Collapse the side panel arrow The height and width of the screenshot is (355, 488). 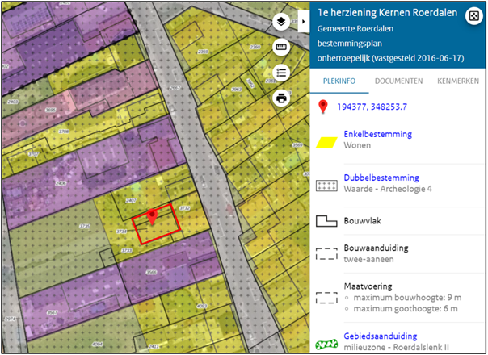point(304,22)
